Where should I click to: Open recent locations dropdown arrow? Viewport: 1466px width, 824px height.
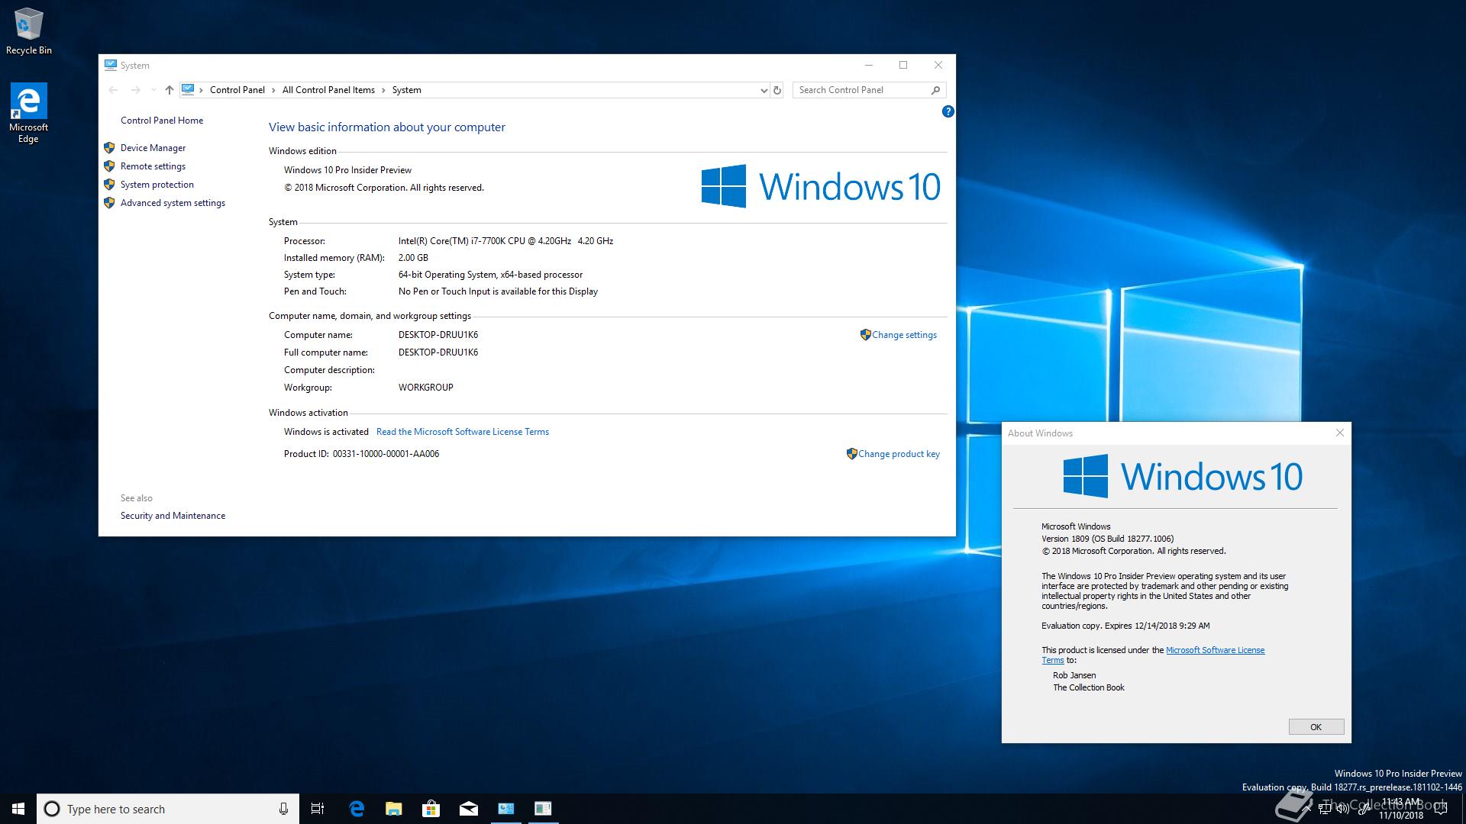pos(153,90)
